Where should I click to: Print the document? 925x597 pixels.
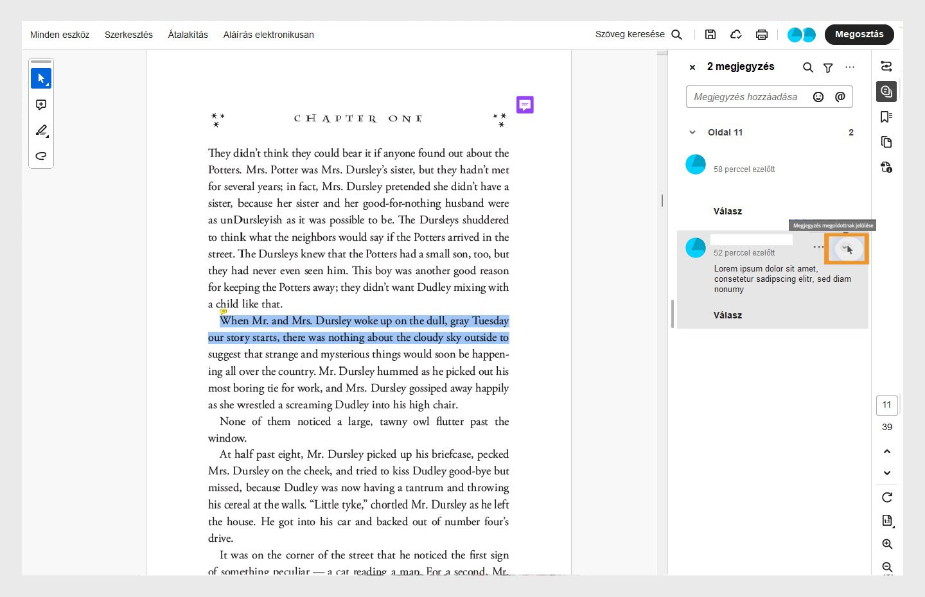[762, 35]
